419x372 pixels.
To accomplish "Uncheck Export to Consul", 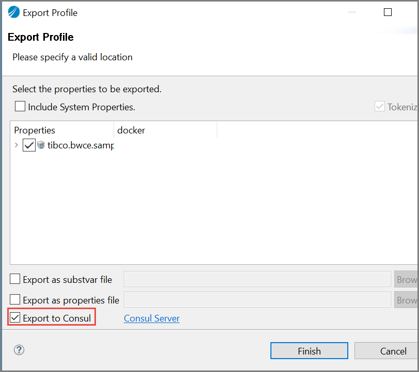I will pos(14,317).
